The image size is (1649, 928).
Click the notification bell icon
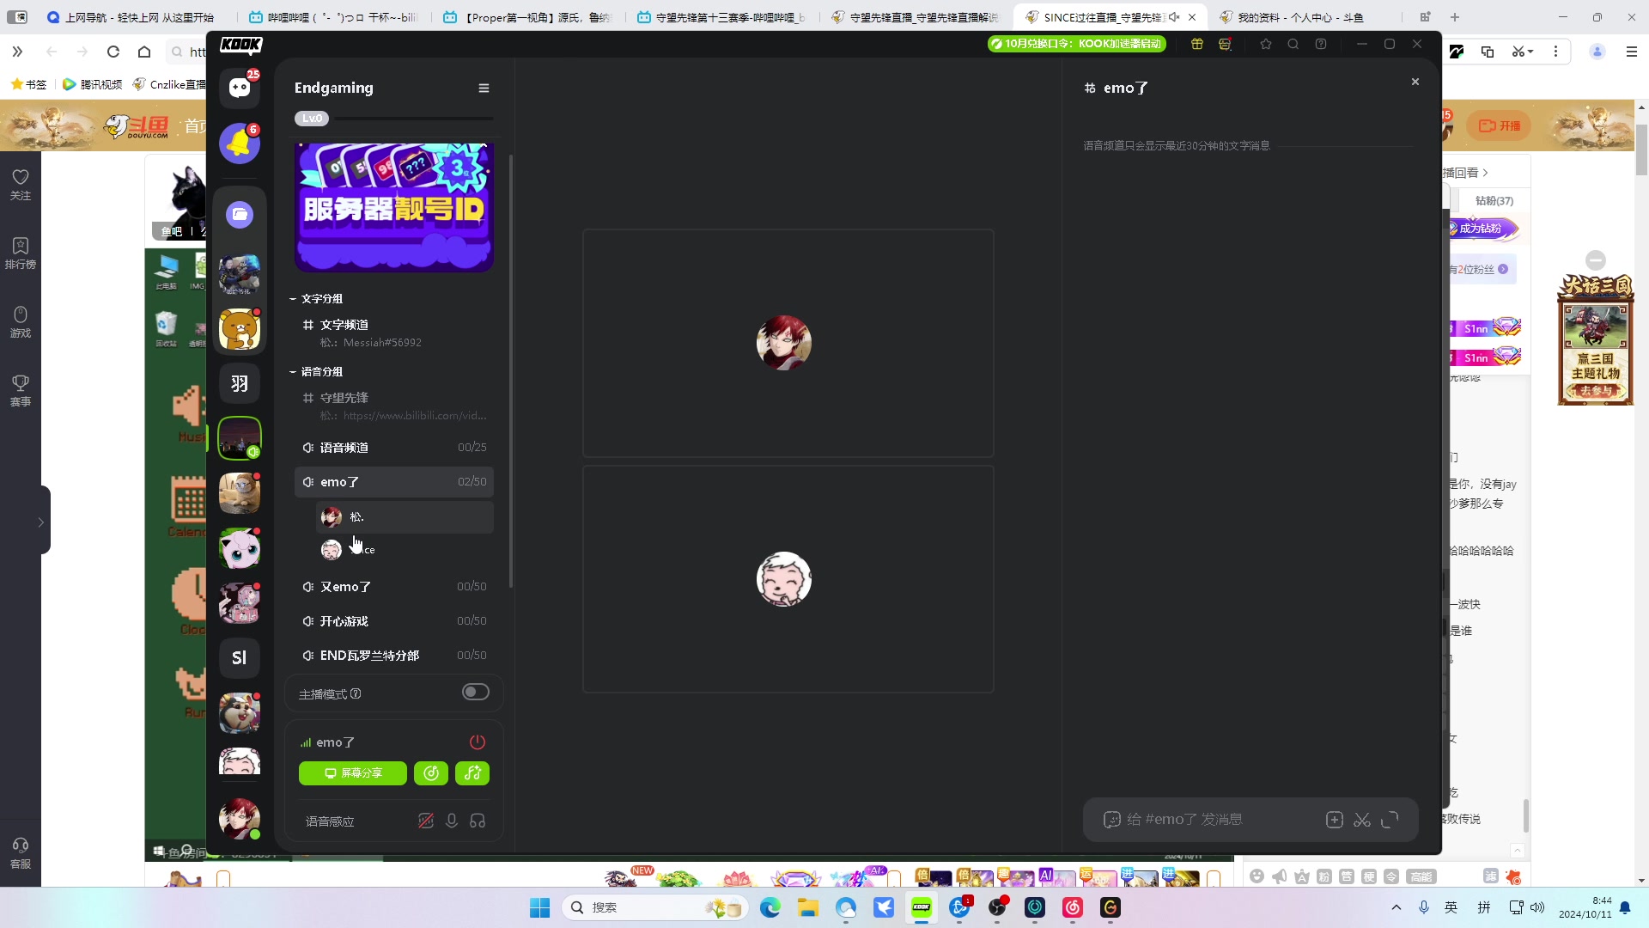point(239,143)
